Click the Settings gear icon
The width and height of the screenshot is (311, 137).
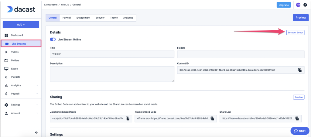tap(6, 105)
